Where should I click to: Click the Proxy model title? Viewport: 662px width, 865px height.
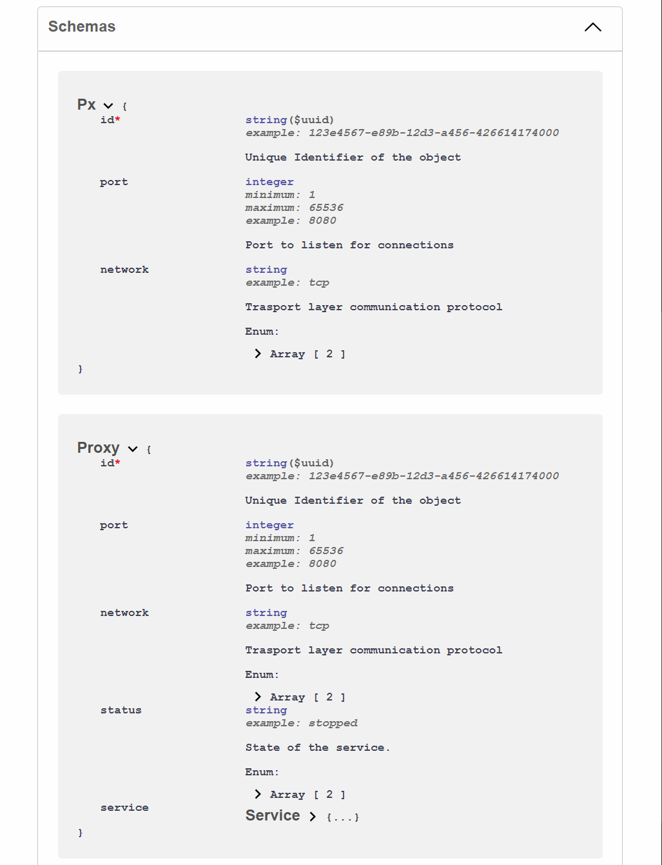click(x=98, y=448)
